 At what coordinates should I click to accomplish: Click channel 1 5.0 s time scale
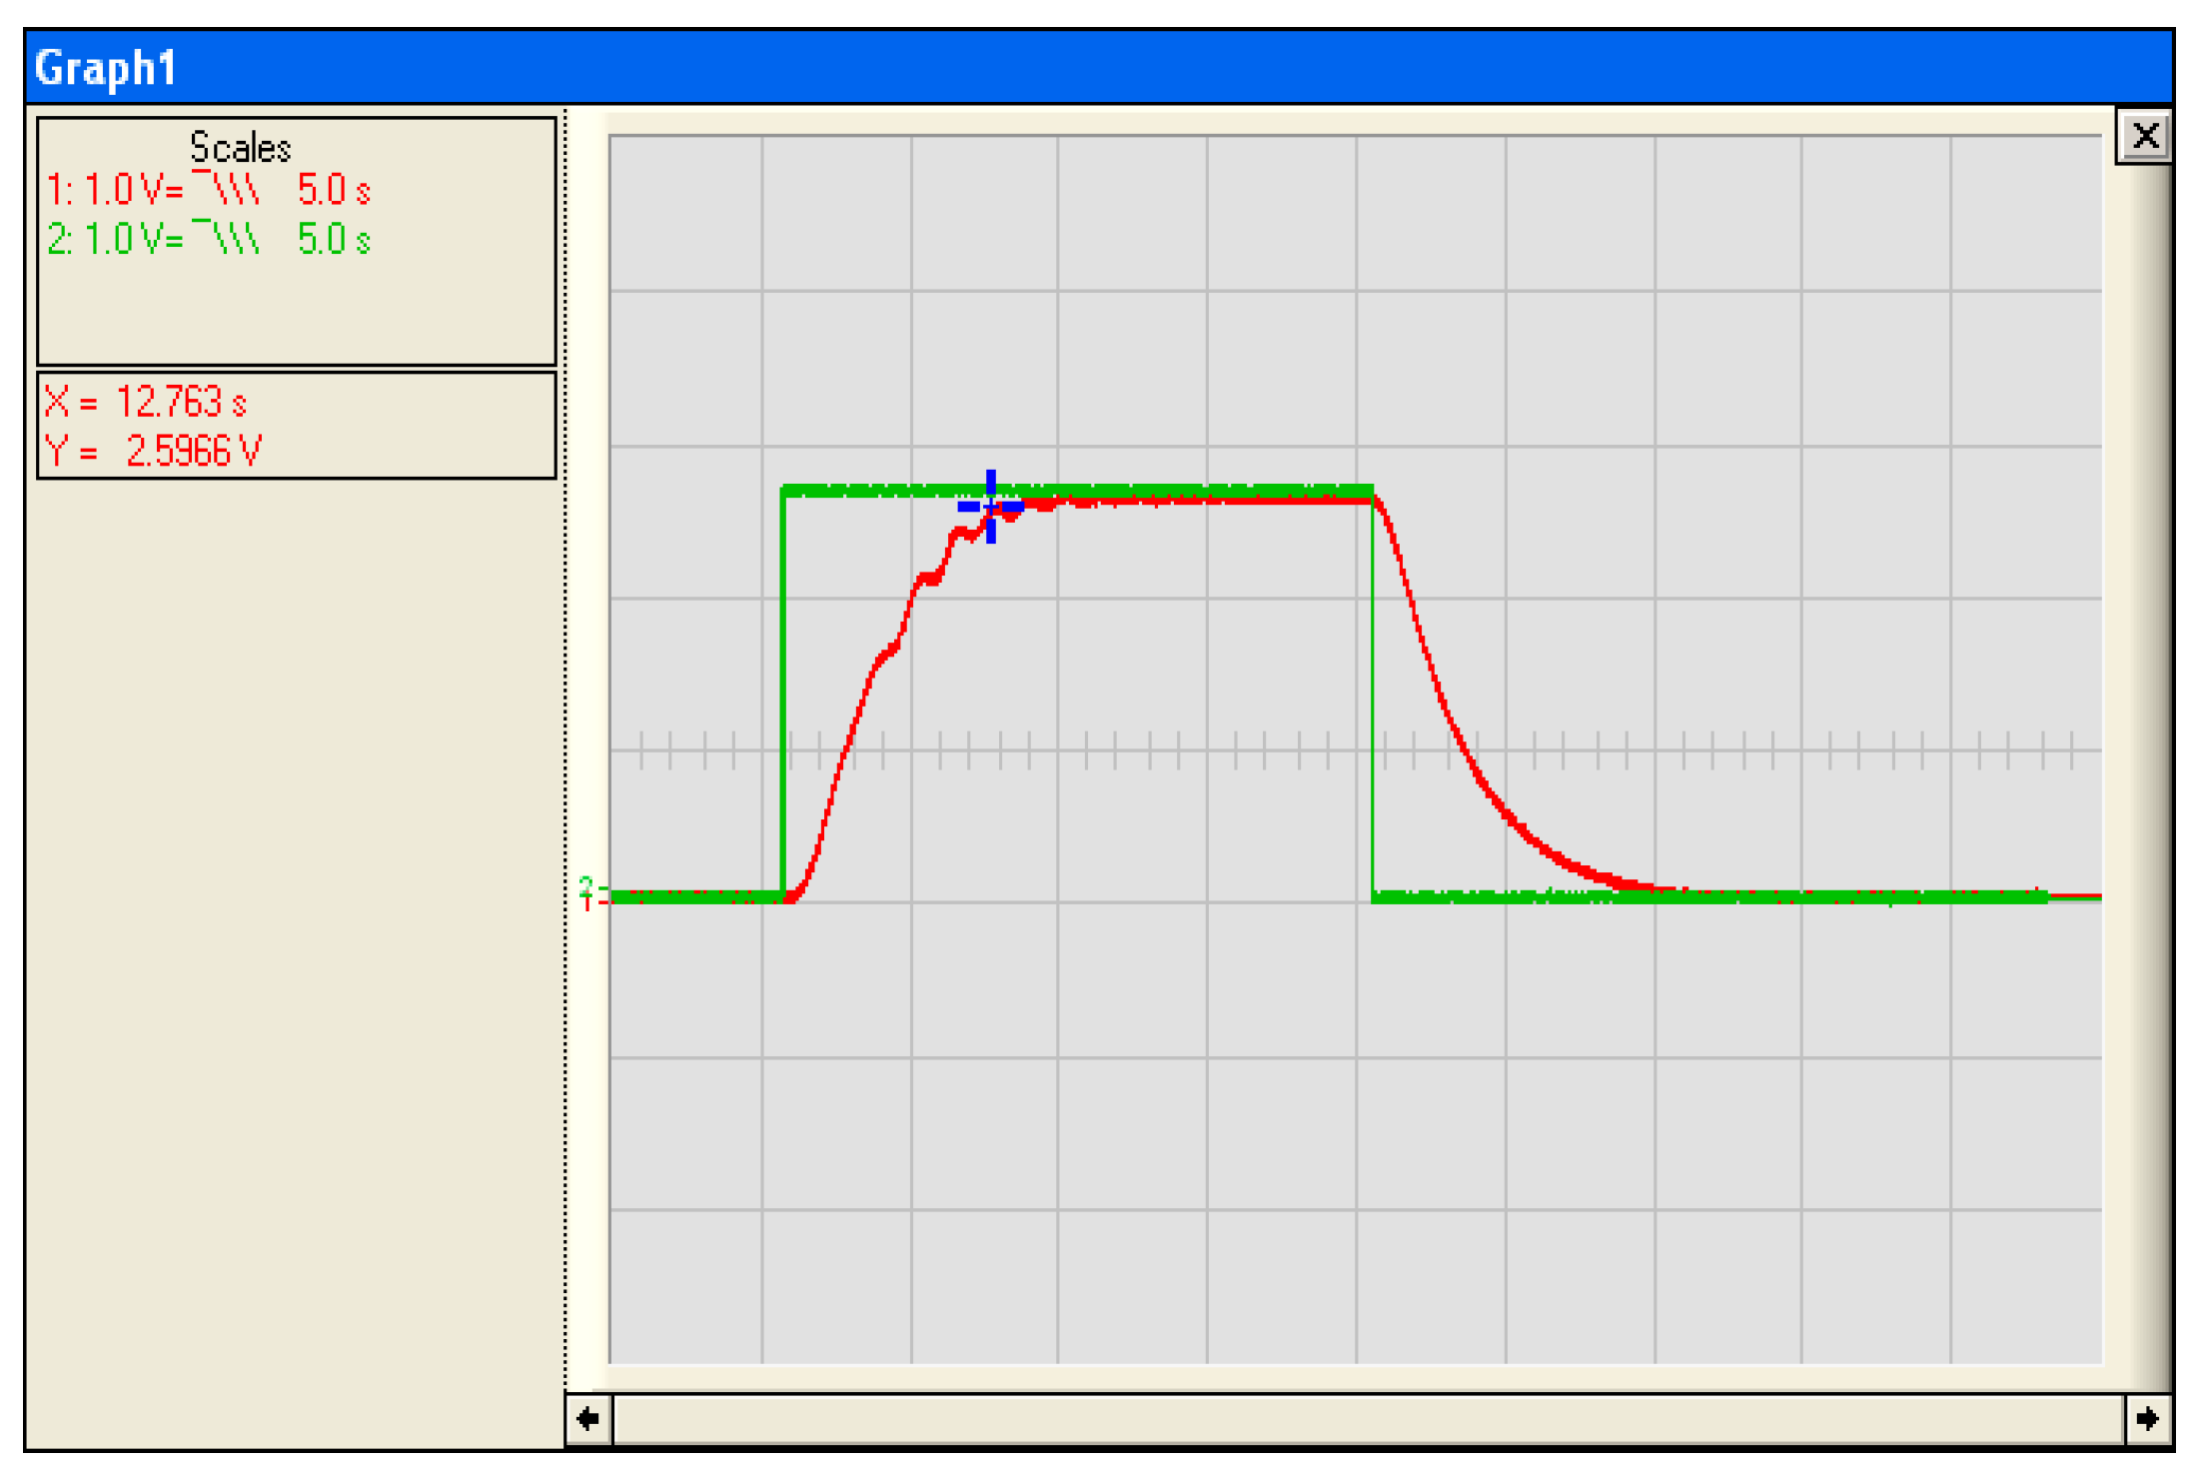(x=334, y=189)
